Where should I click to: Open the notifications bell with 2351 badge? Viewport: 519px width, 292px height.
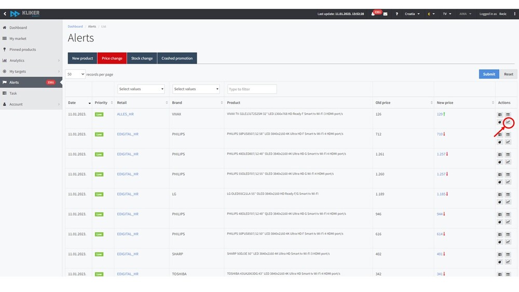tap(373, 14)
